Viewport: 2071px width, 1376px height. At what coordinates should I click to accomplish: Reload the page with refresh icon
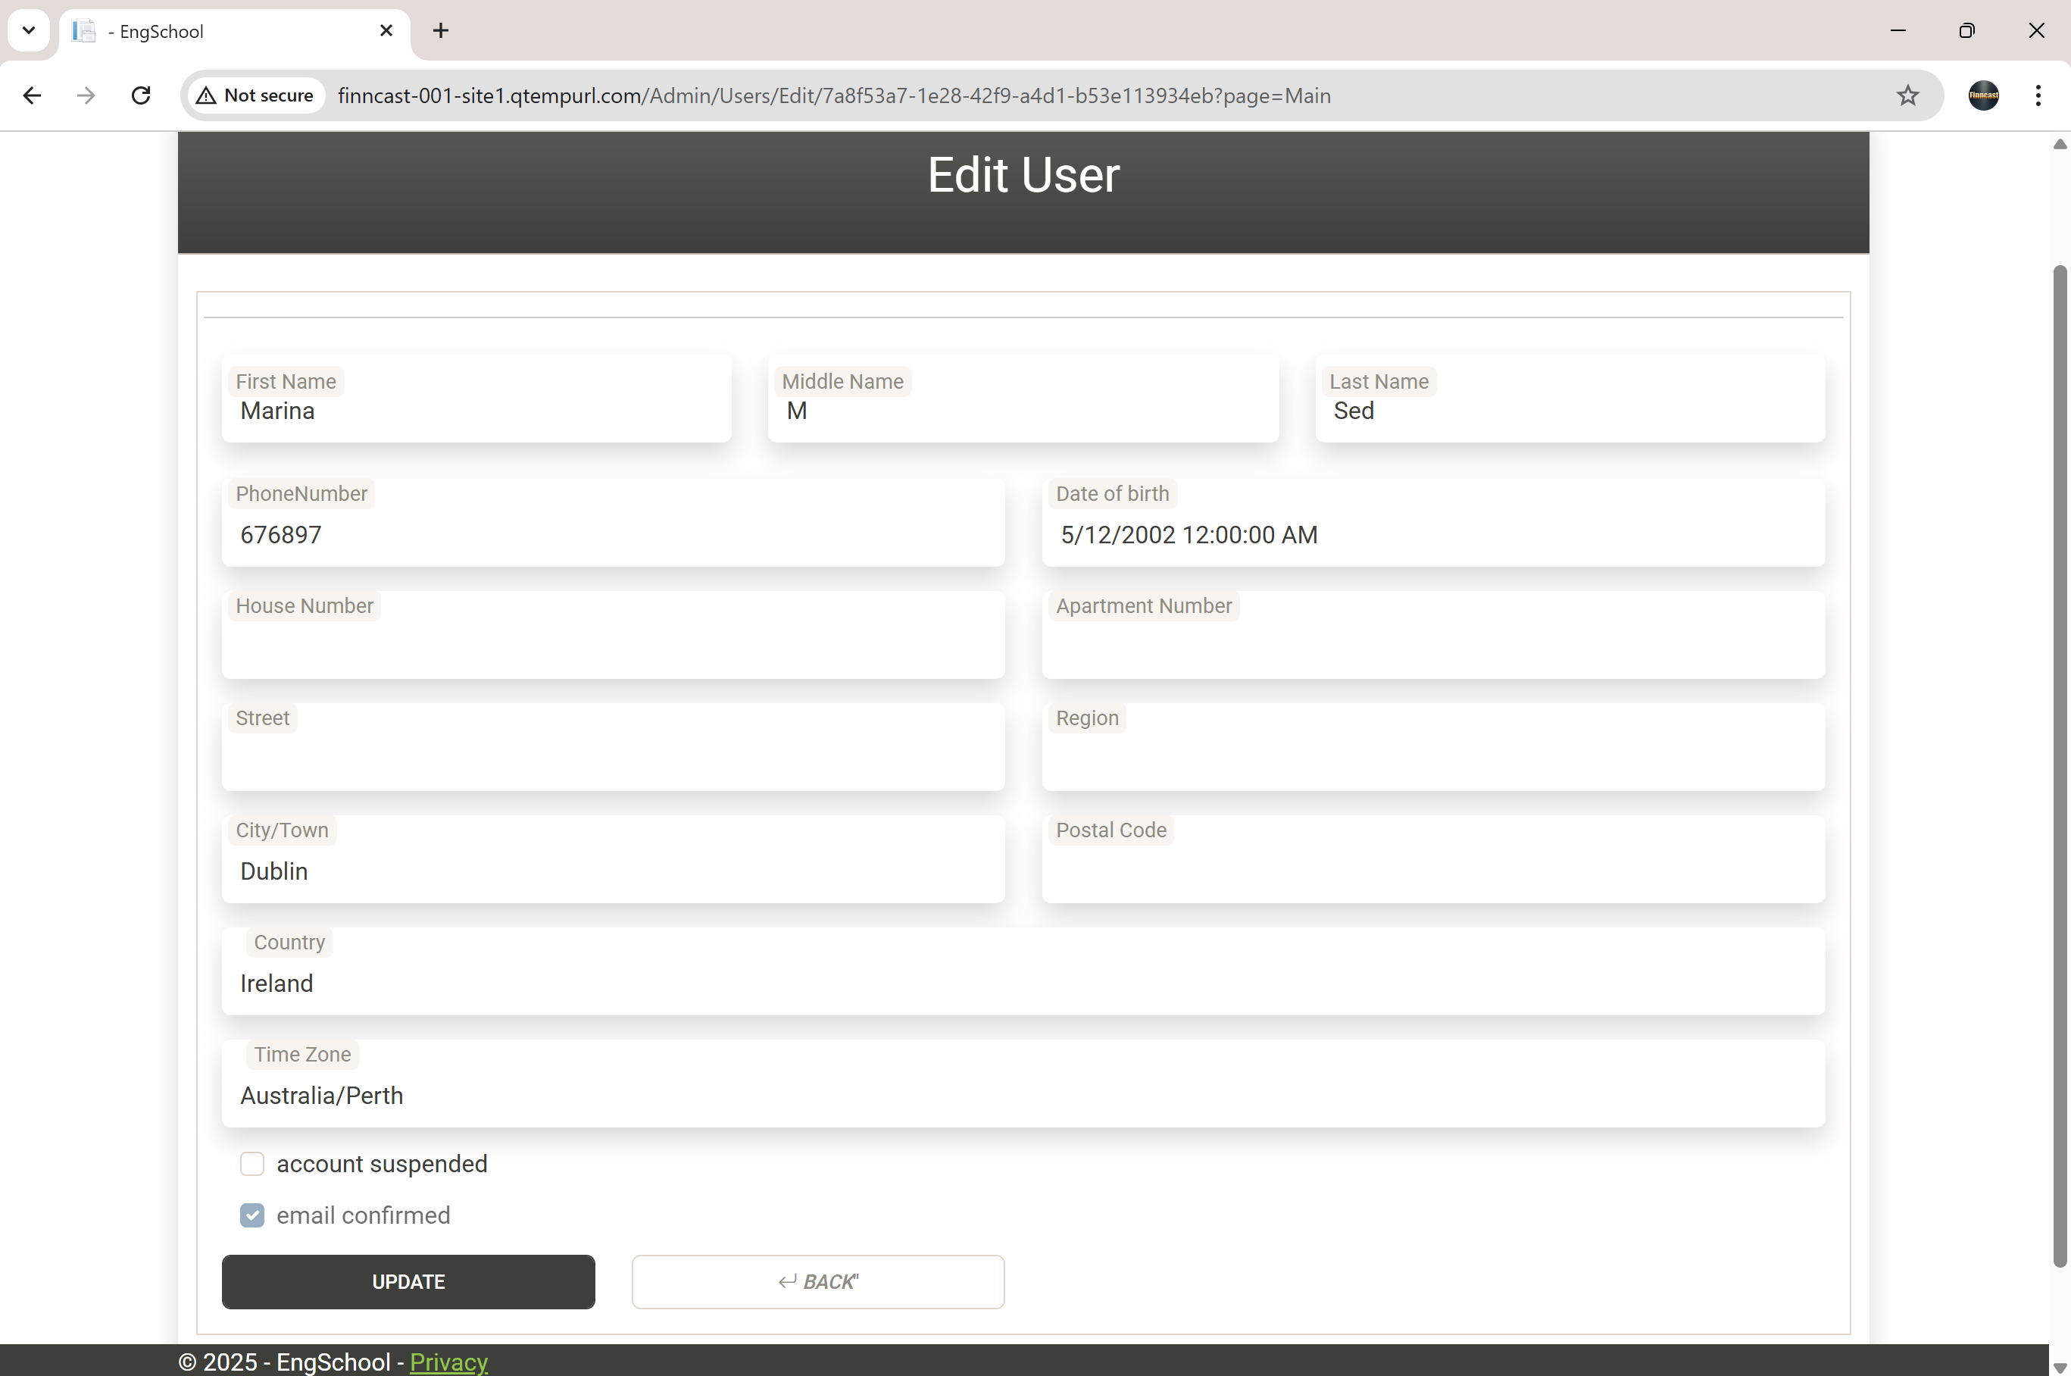pyautogui.click(x=140, y=95)
